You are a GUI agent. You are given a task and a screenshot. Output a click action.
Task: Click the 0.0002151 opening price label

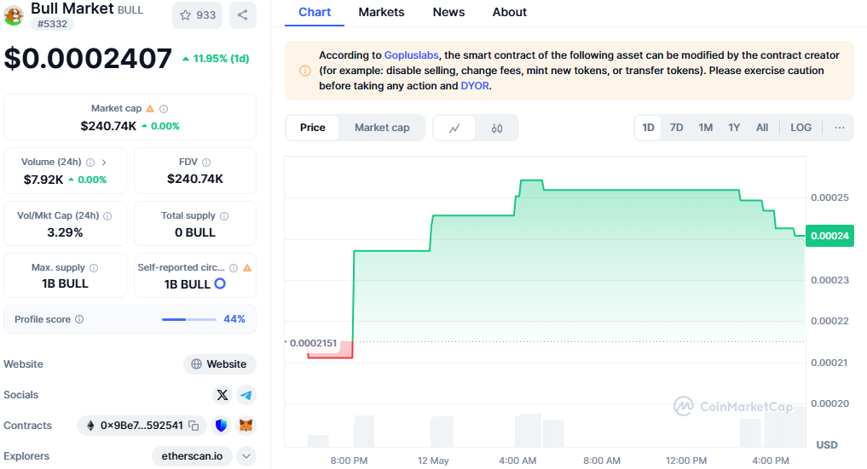coord(313,343)
